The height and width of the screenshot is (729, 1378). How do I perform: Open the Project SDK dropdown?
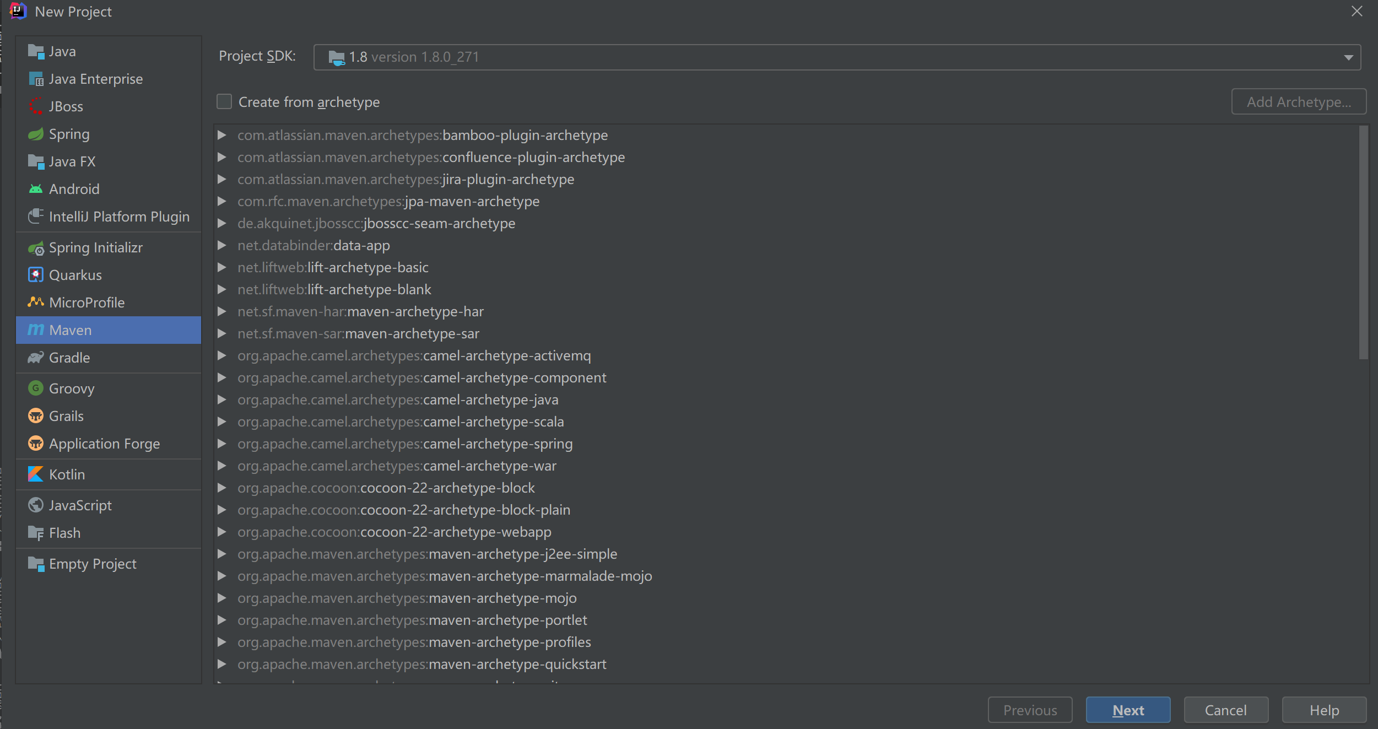tap(1348, 57)
